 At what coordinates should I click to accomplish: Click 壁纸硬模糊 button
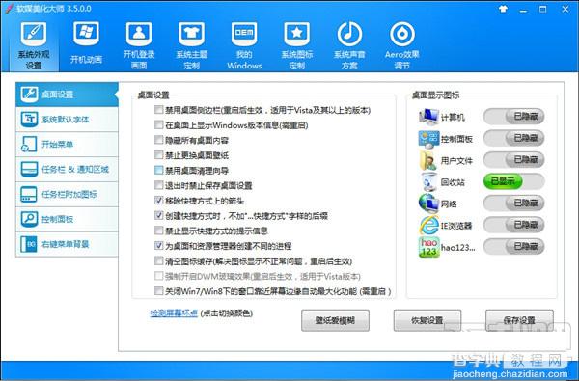pyautogui.click(x=335, y=320)
